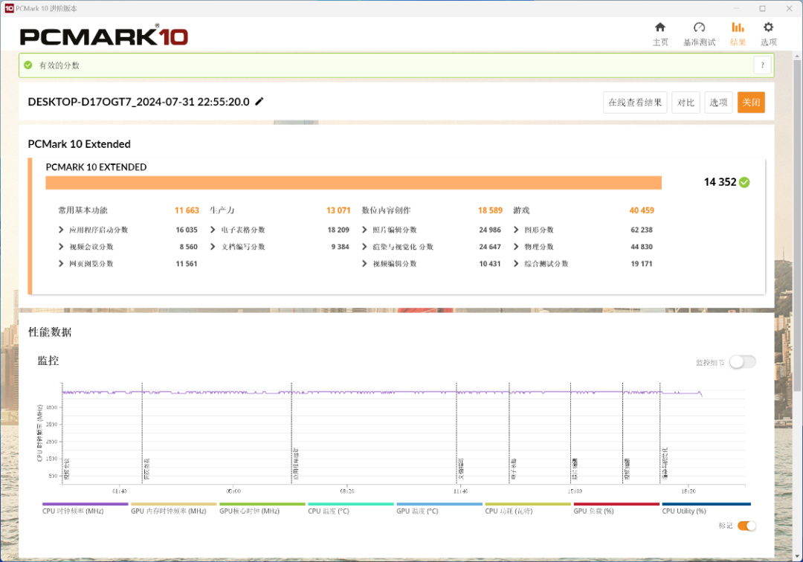Expand the 应用程序启动分数 row
The image size is (803, 562).
[x=61, y=230]
